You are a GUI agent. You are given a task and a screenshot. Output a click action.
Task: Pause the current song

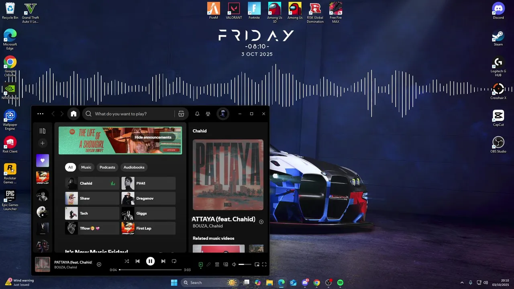150,261
